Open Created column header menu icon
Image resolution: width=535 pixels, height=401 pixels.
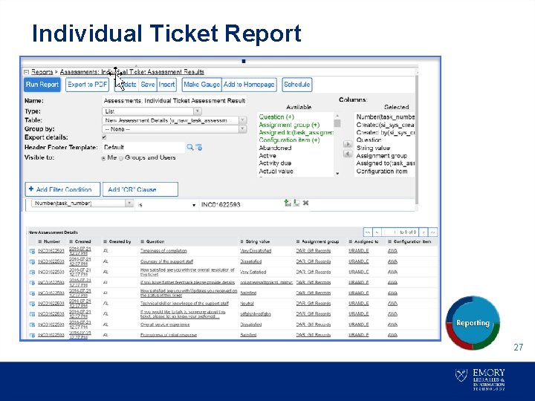[x=71, y=242]
